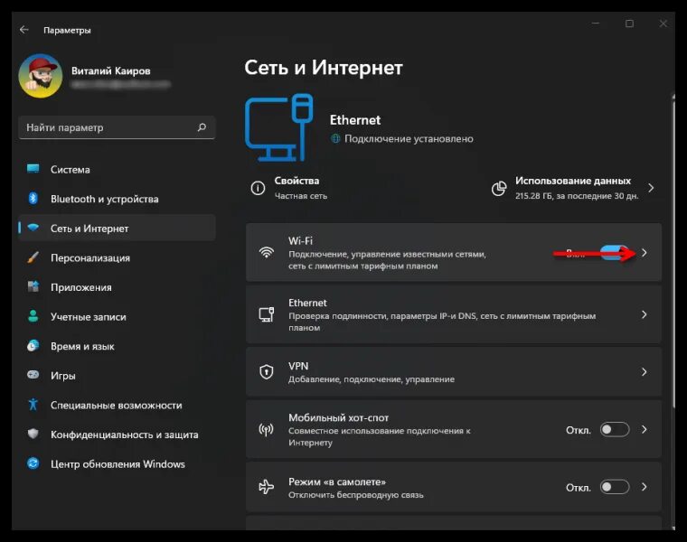The width and height of the screenshot is (687, 542).
Task: Click the data usage pie icon
Action: pos(499,188)
